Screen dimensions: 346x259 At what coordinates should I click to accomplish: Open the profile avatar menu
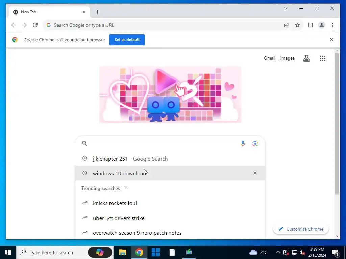pyautogui.click(x=322, y=25)
